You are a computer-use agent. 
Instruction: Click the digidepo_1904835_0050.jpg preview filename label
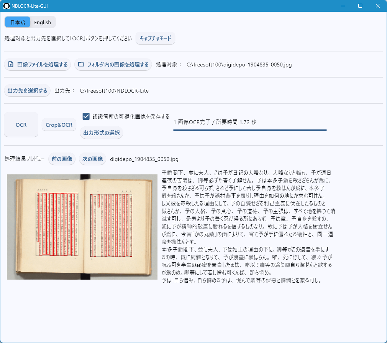(x=144, y=159)
